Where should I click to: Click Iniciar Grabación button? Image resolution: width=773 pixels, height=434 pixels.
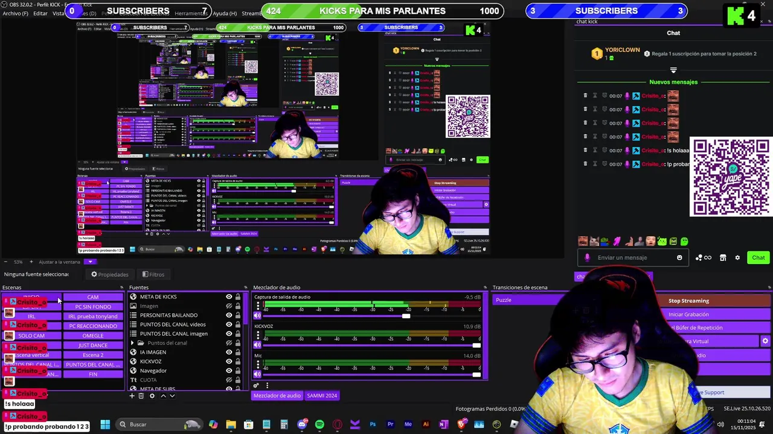[x=688, y=314]
